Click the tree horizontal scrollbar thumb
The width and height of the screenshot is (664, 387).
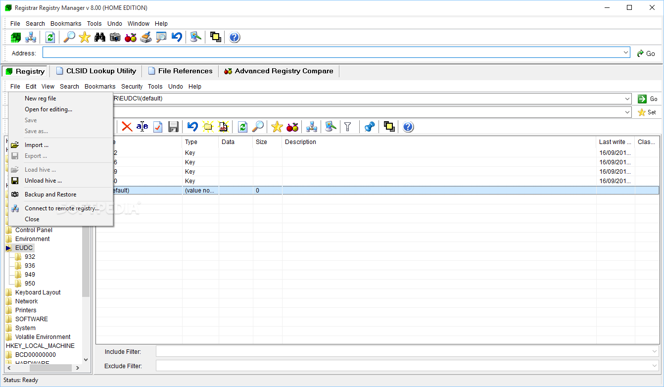[50, 368]
